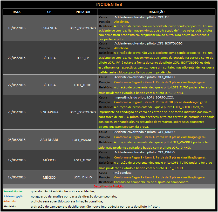Select the GP column header

tap(49, 12)
